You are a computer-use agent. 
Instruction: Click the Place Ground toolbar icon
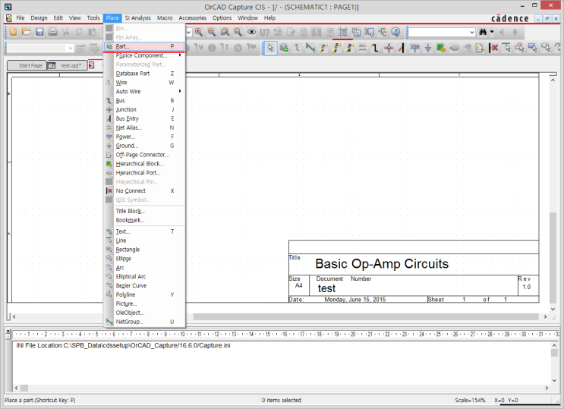[x=428, y=48]
